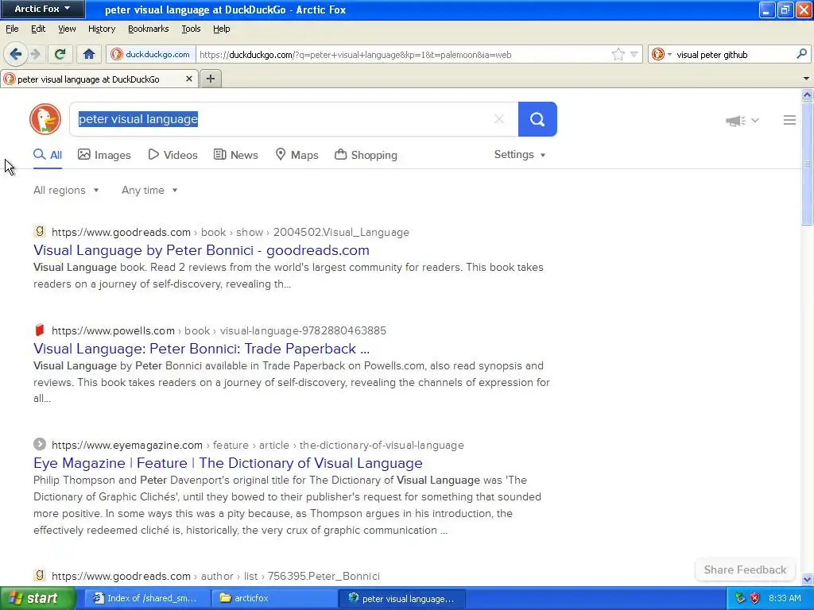Expand the Settings dropdown
The image size is (814, 610).
pos(520,155)
